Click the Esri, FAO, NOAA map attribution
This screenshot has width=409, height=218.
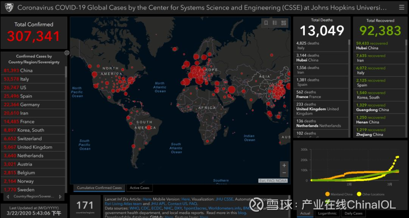tap(273, 181)
